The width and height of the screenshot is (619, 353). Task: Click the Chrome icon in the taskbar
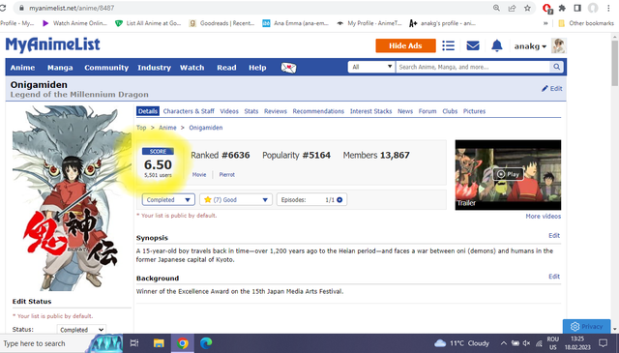183,343
